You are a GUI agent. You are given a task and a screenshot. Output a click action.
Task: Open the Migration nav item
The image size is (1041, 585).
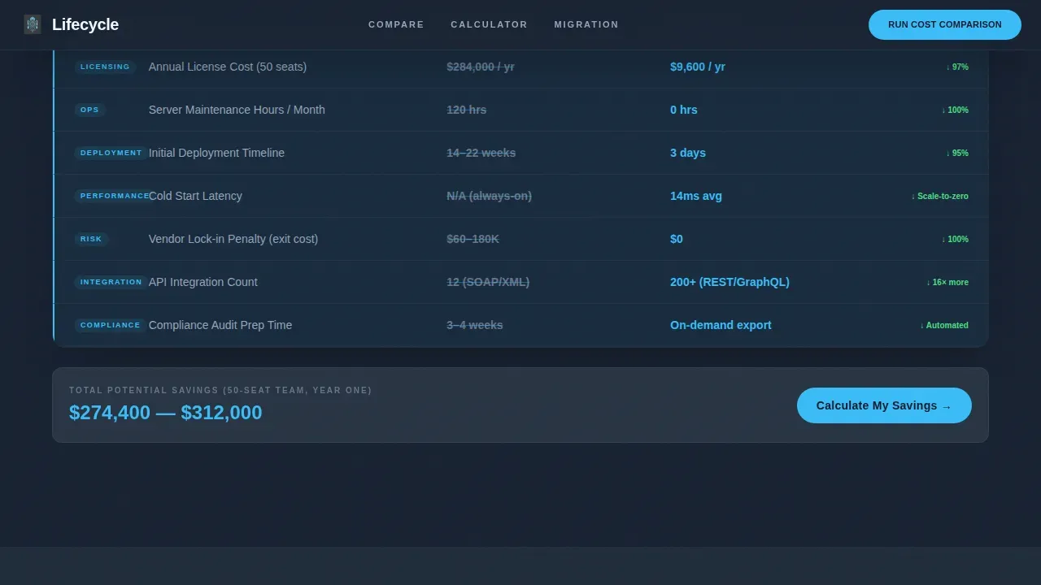[x=586, y=24]
